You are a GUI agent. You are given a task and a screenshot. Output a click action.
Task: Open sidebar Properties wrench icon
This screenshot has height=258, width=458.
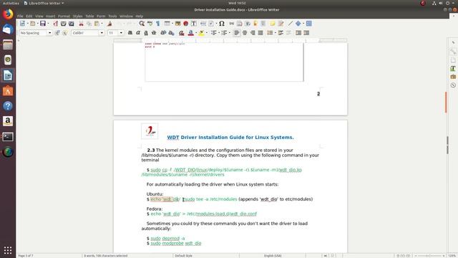(453, 52)
